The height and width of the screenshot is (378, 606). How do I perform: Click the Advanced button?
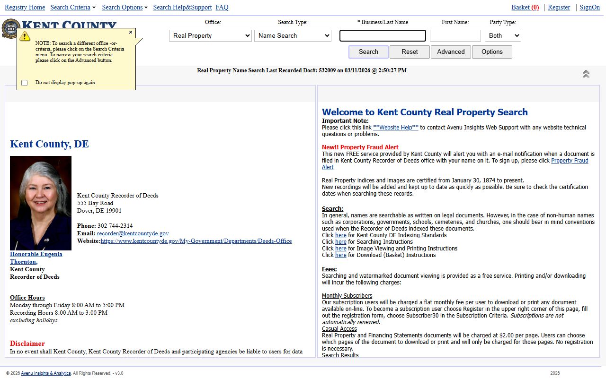(451, 52)
